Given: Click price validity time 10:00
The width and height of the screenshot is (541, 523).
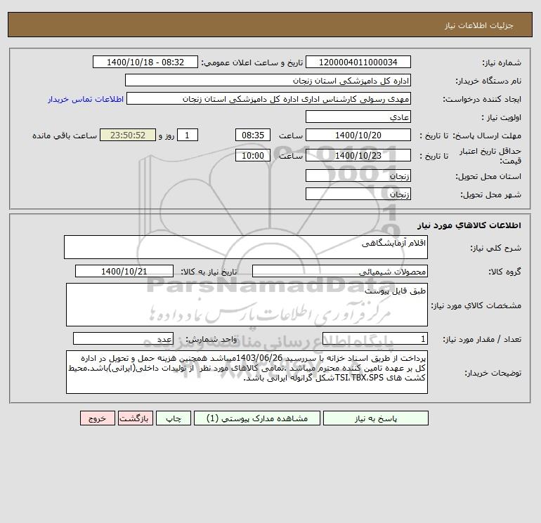Looking at the screenshot, I should pos(253,155).
